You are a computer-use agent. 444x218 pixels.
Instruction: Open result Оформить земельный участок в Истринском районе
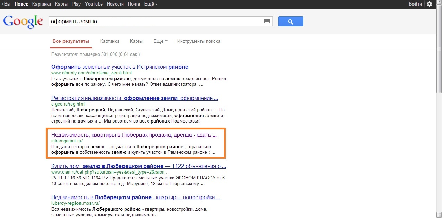[x=120, y=67]
